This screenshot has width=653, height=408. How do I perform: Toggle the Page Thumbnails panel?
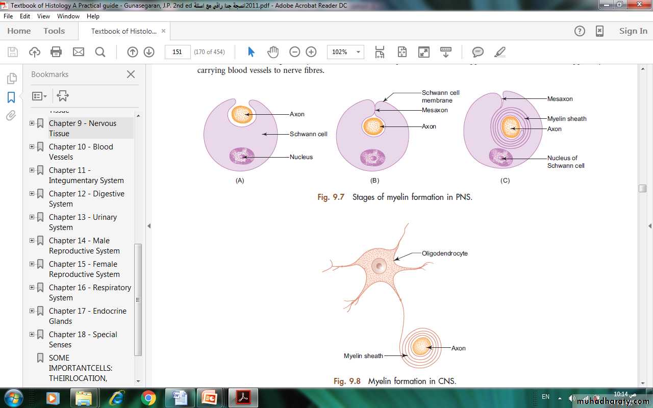coord(11,79)
